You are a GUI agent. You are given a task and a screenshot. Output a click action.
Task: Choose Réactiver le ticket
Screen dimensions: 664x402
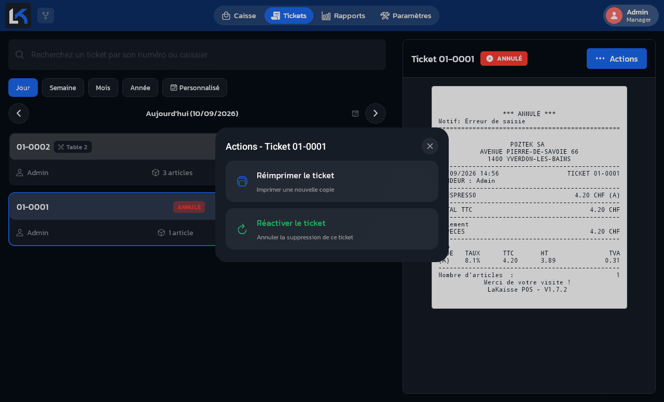332,229
